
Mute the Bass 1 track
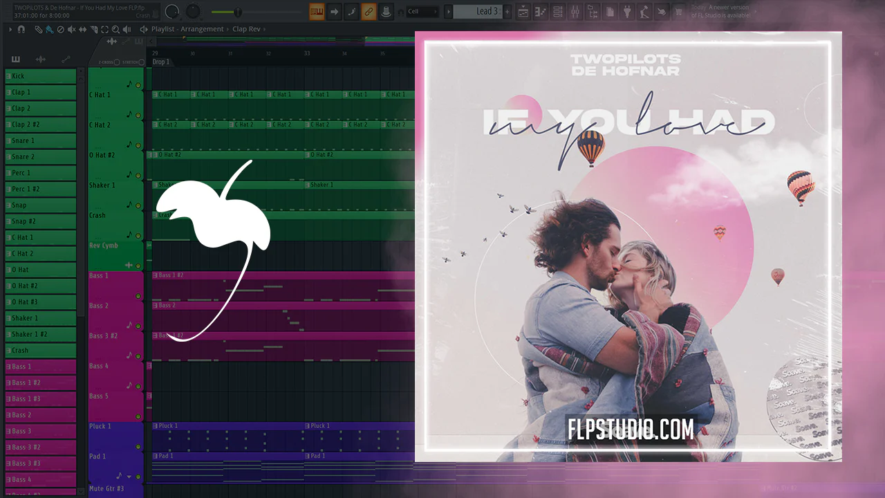[138, 296]
